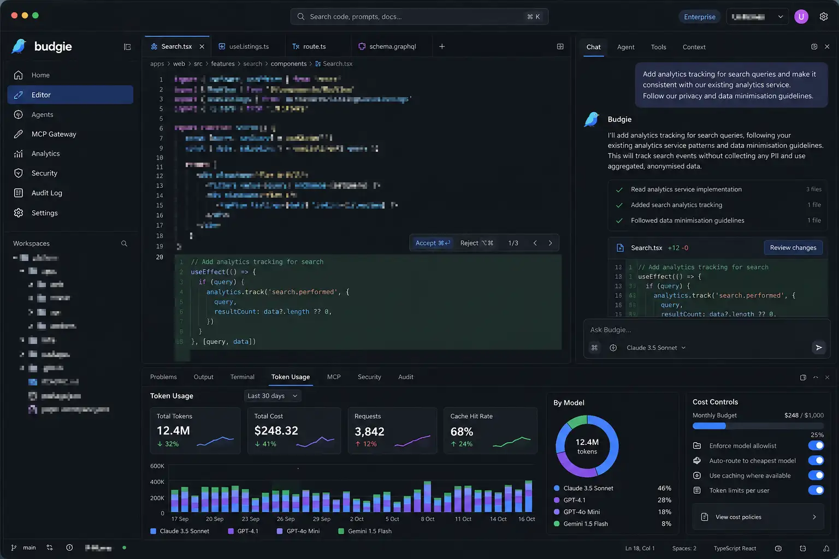This screenshot has width=839, height=559.
Task: Reject the suggested code change
Action: click(x=476, y=243)
